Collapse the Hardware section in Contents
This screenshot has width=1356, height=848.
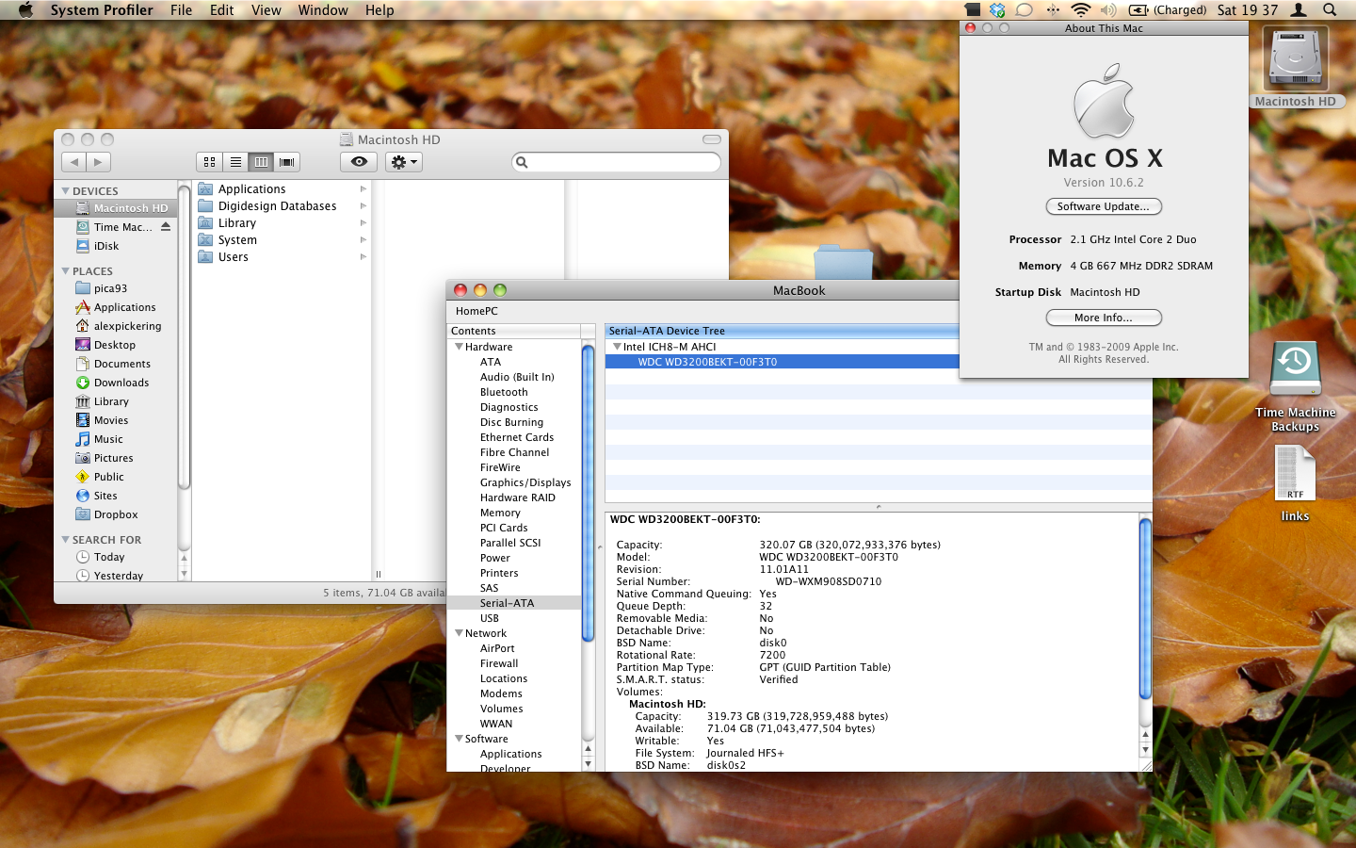pyautogui.click(x=459, y=347)
